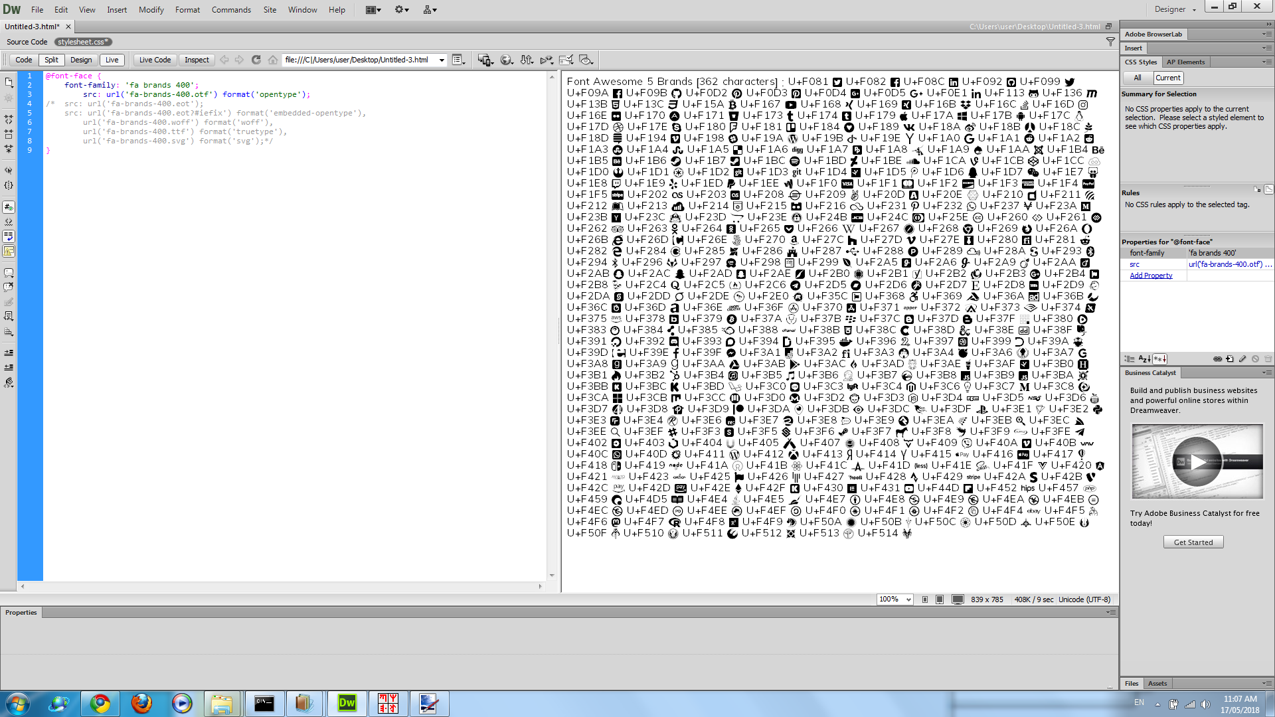
Task: Play the Business Catalyst video thumbnail
Action: tap(1197, 461)
